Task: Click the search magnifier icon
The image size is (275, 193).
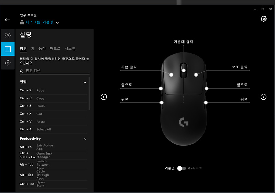Action: pyautogui.click(x=21, y=71)
